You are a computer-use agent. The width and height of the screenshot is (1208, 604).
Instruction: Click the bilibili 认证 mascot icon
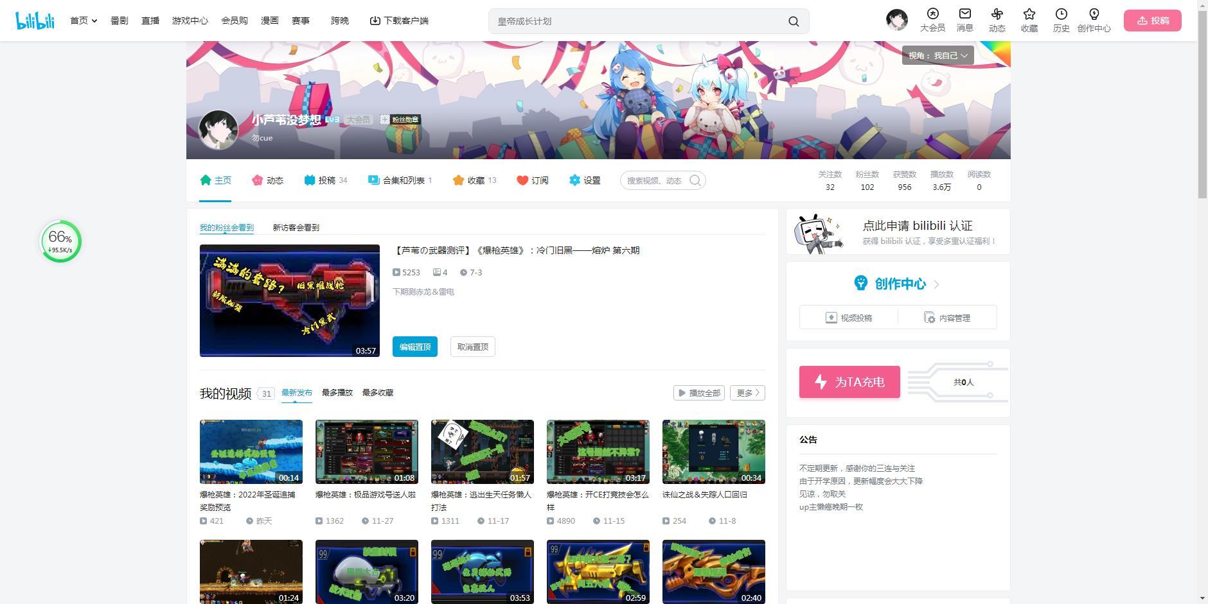click(x=817, y=234)
